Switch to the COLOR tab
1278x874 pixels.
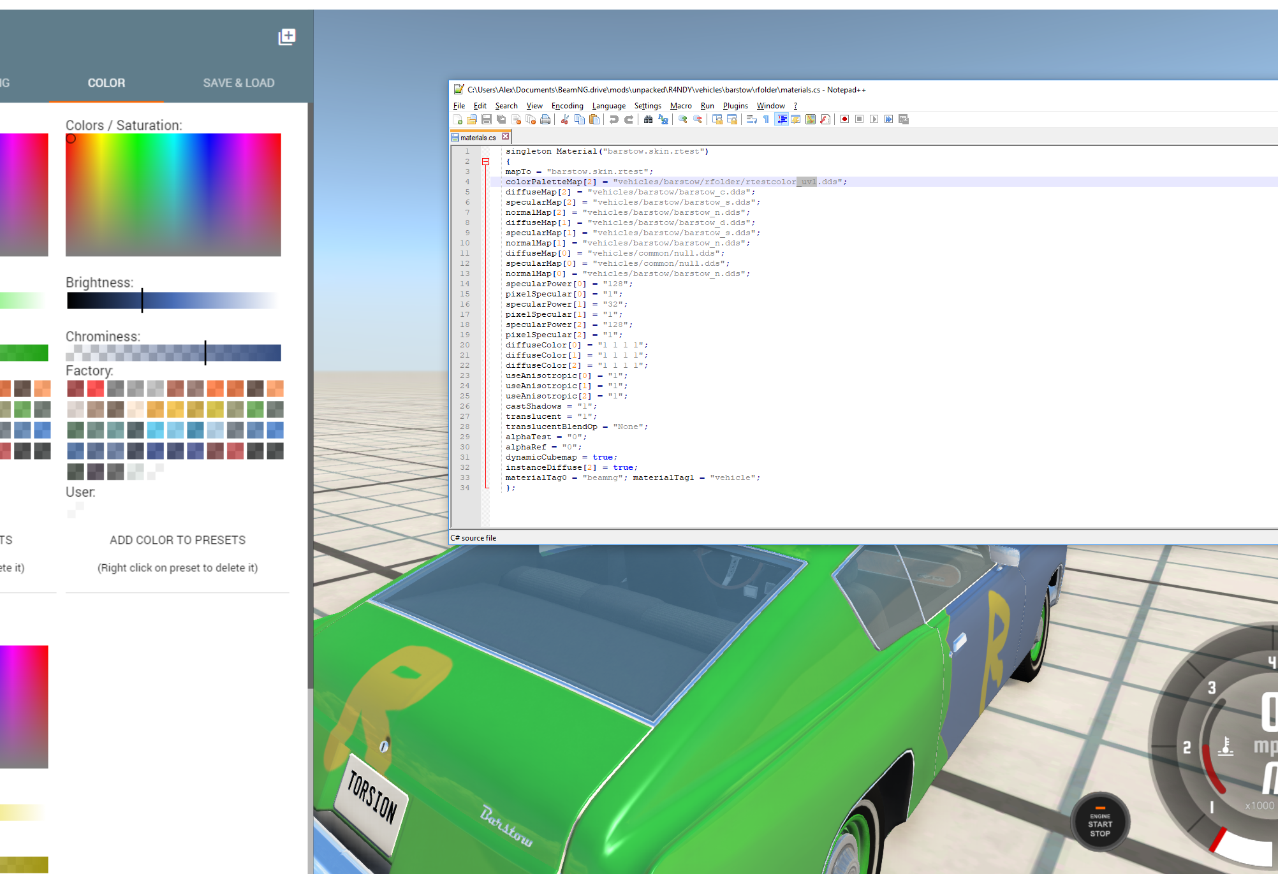pyautogui.click(x=106, y=83)
